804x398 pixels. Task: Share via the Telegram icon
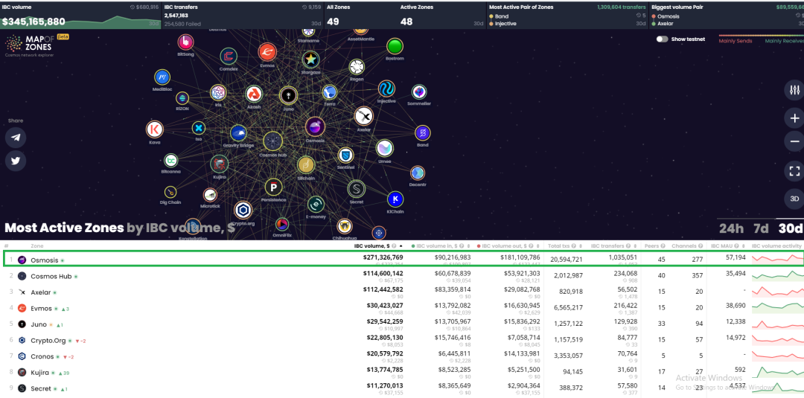(16, 138)
